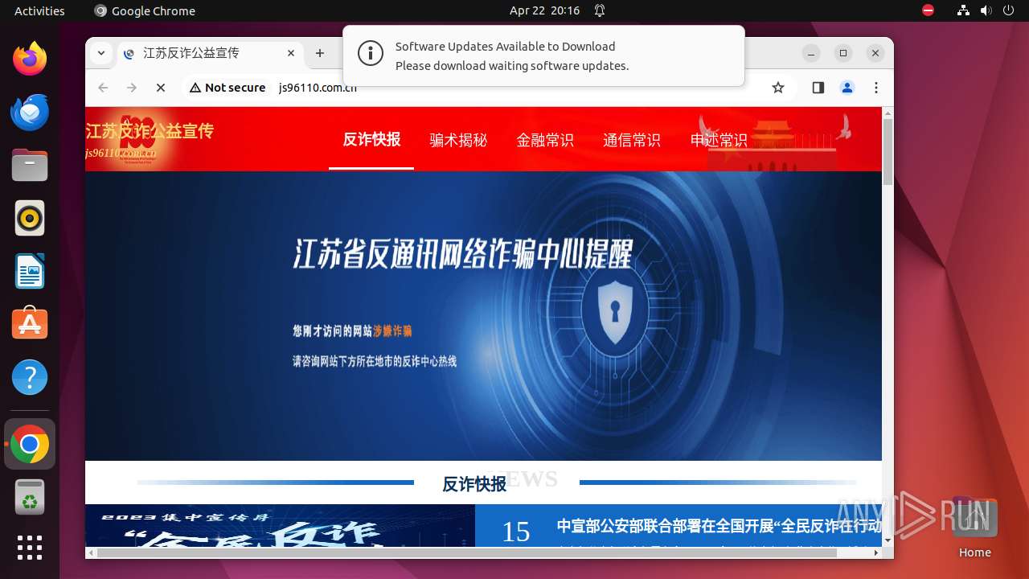
Task: Stop loading the page
Action: coord(161,88)
